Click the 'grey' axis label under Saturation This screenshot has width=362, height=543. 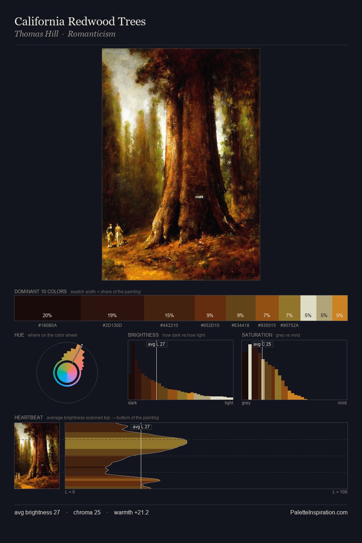click(x=246, y=403)
